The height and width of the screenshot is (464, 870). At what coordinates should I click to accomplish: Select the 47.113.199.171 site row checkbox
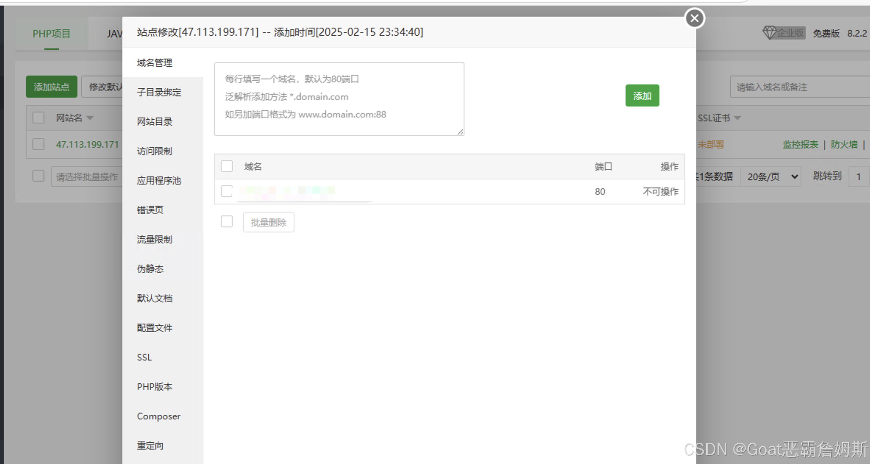(x=38, y=144)
